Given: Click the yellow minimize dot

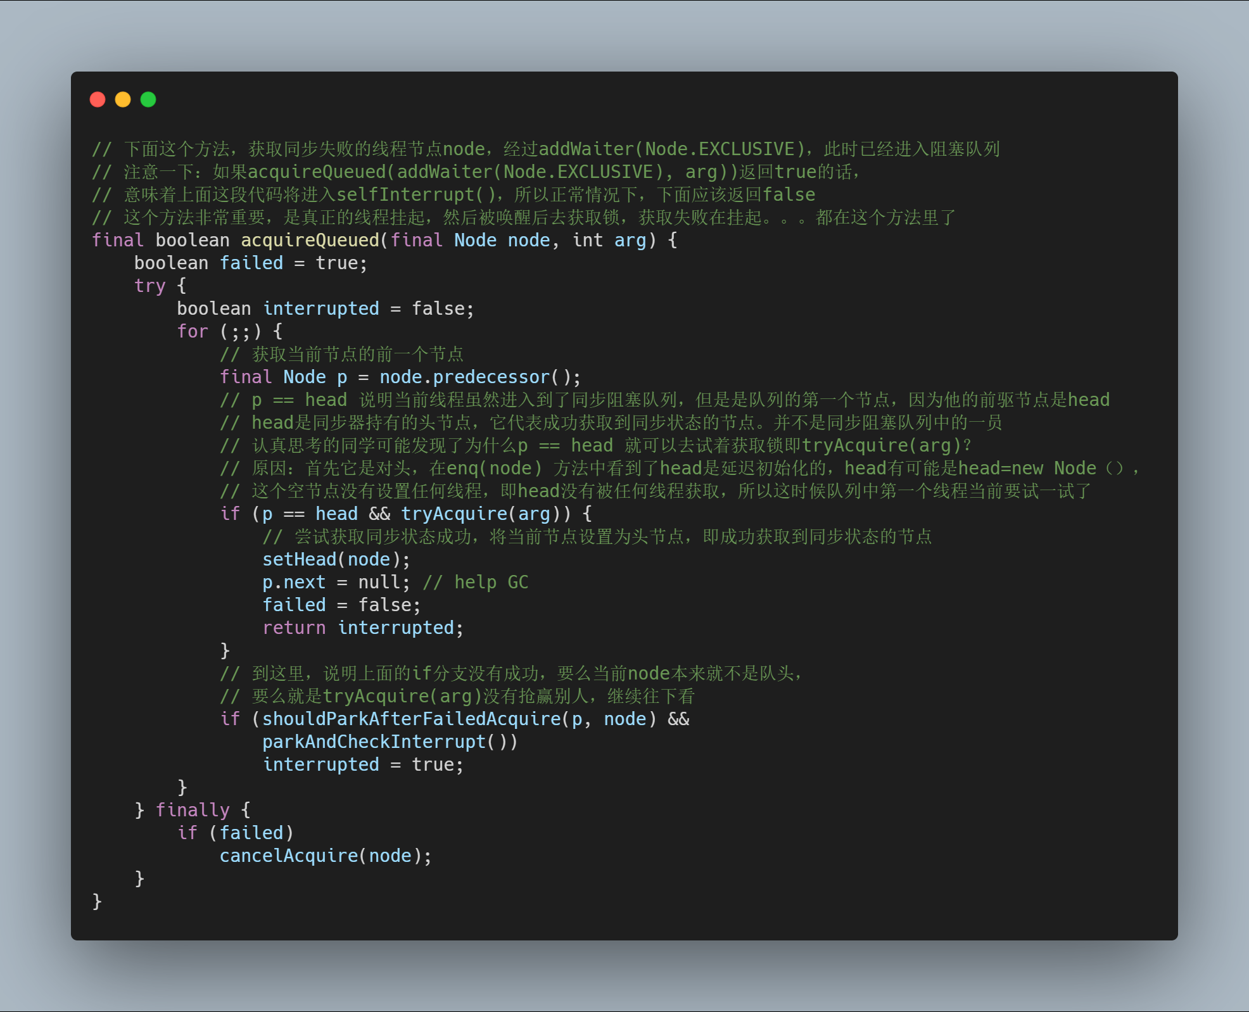Looking at the screenshot, I should tap(123, 99).
